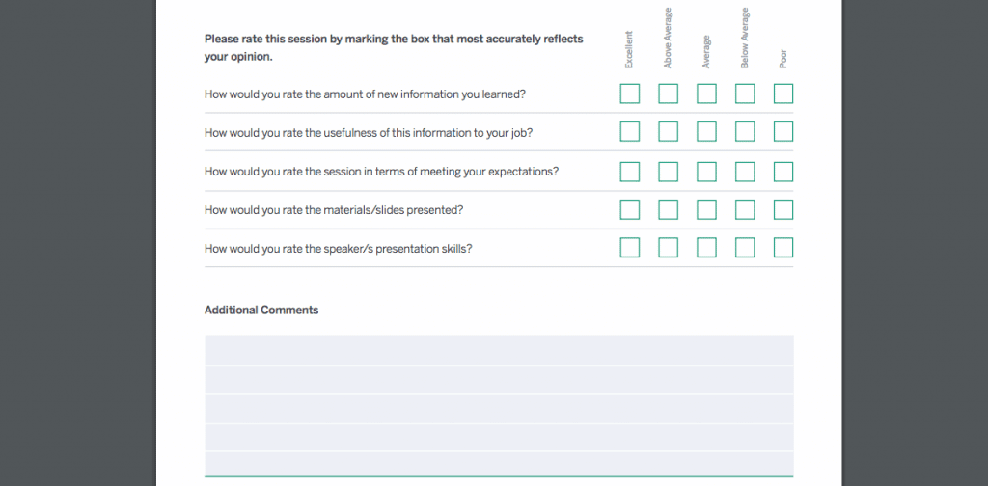Click last line of Additional Comments field

pos(499,464)
